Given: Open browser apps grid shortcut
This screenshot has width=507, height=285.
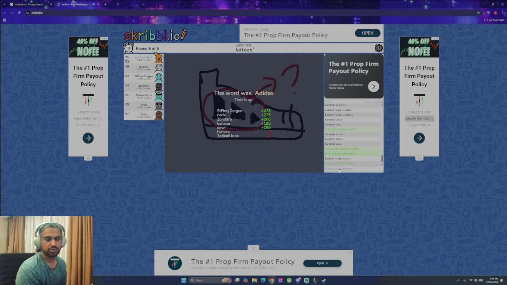Looking at the screenshot, I should coord(4,20).
